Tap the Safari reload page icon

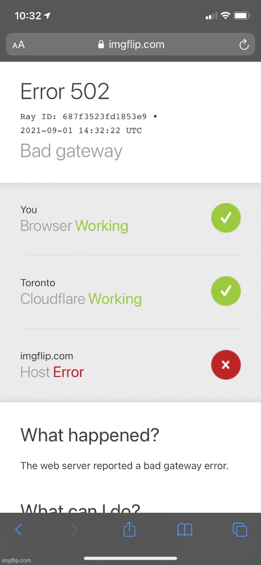pyautogui.click(x=244, y=45)
